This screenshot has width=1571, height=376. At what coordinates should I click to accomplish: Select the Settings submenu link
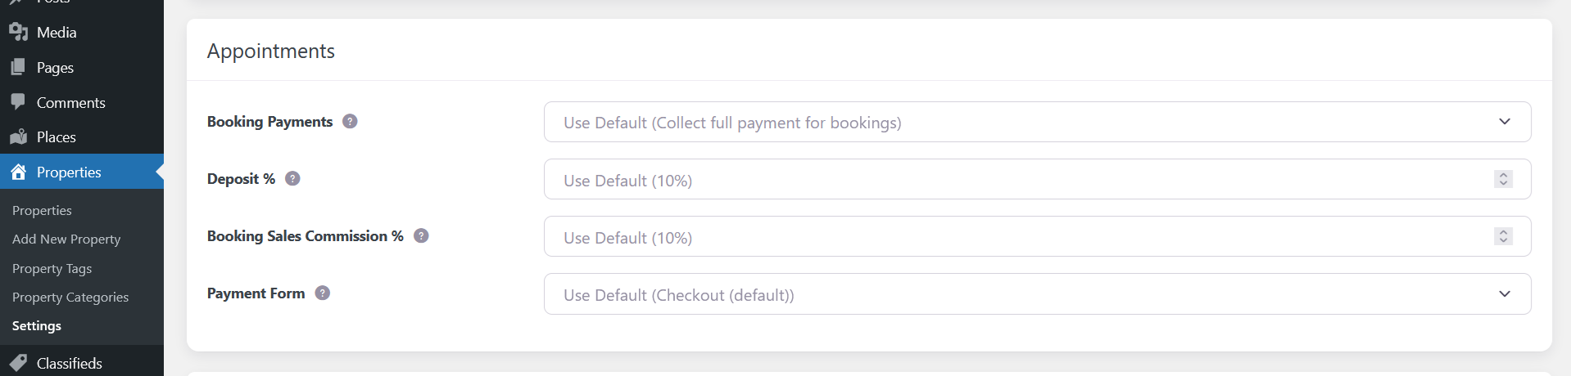37,325
